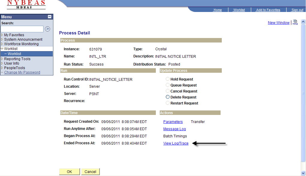Open the View Log/Trace link
306x176 pixels.
click(x=176, y=143)
